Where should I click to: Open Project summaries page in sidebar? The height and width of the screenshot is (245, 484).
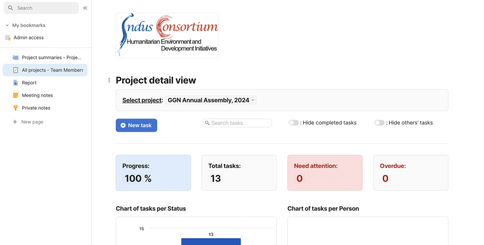click(x=45, y=57)
